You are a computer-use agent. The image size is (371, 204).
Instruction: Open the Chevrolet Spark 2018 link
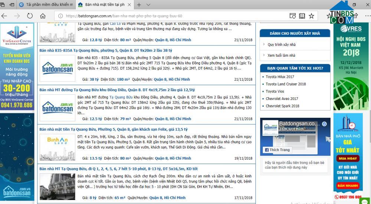282,106
